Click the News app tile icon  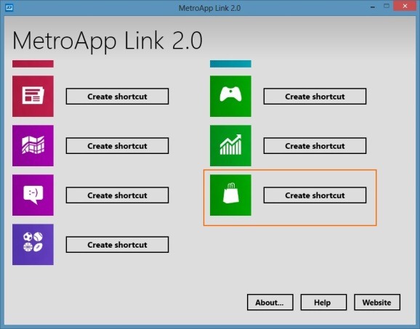click(x=33, y=96)
